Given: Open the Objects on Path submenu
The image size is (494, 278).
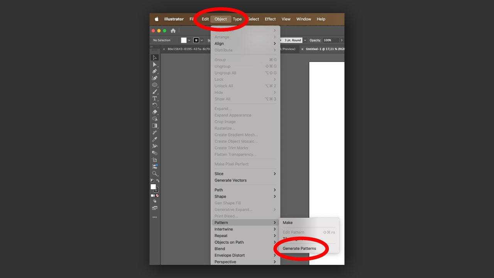Looking at the screenshot, I should 245,242.
